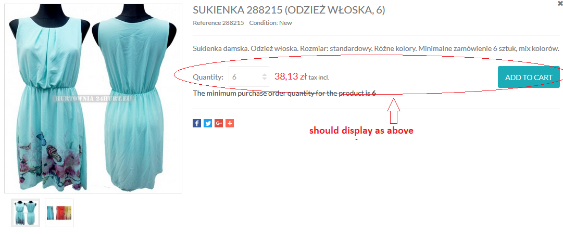This screenshot has height=234, width=563.
Task: Click the 38,13 zł price
Action: [x=291, y=76]
